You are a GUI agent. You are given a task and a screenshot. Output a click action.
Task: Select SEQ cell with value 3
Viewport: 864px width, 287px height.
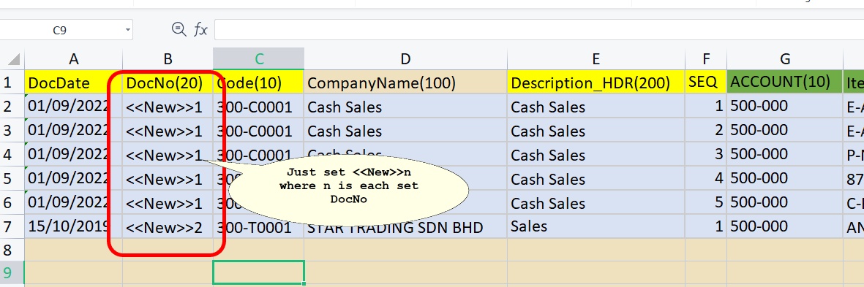pyautogui.click(x=706, y=154)
